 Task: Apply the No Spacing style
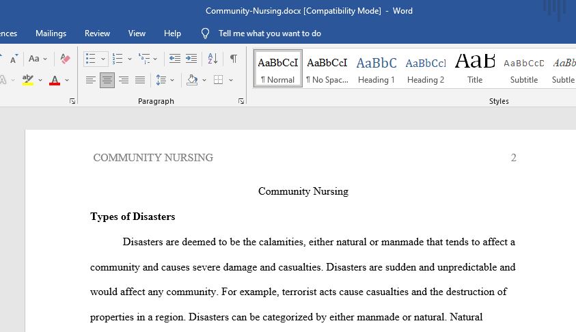327,69
